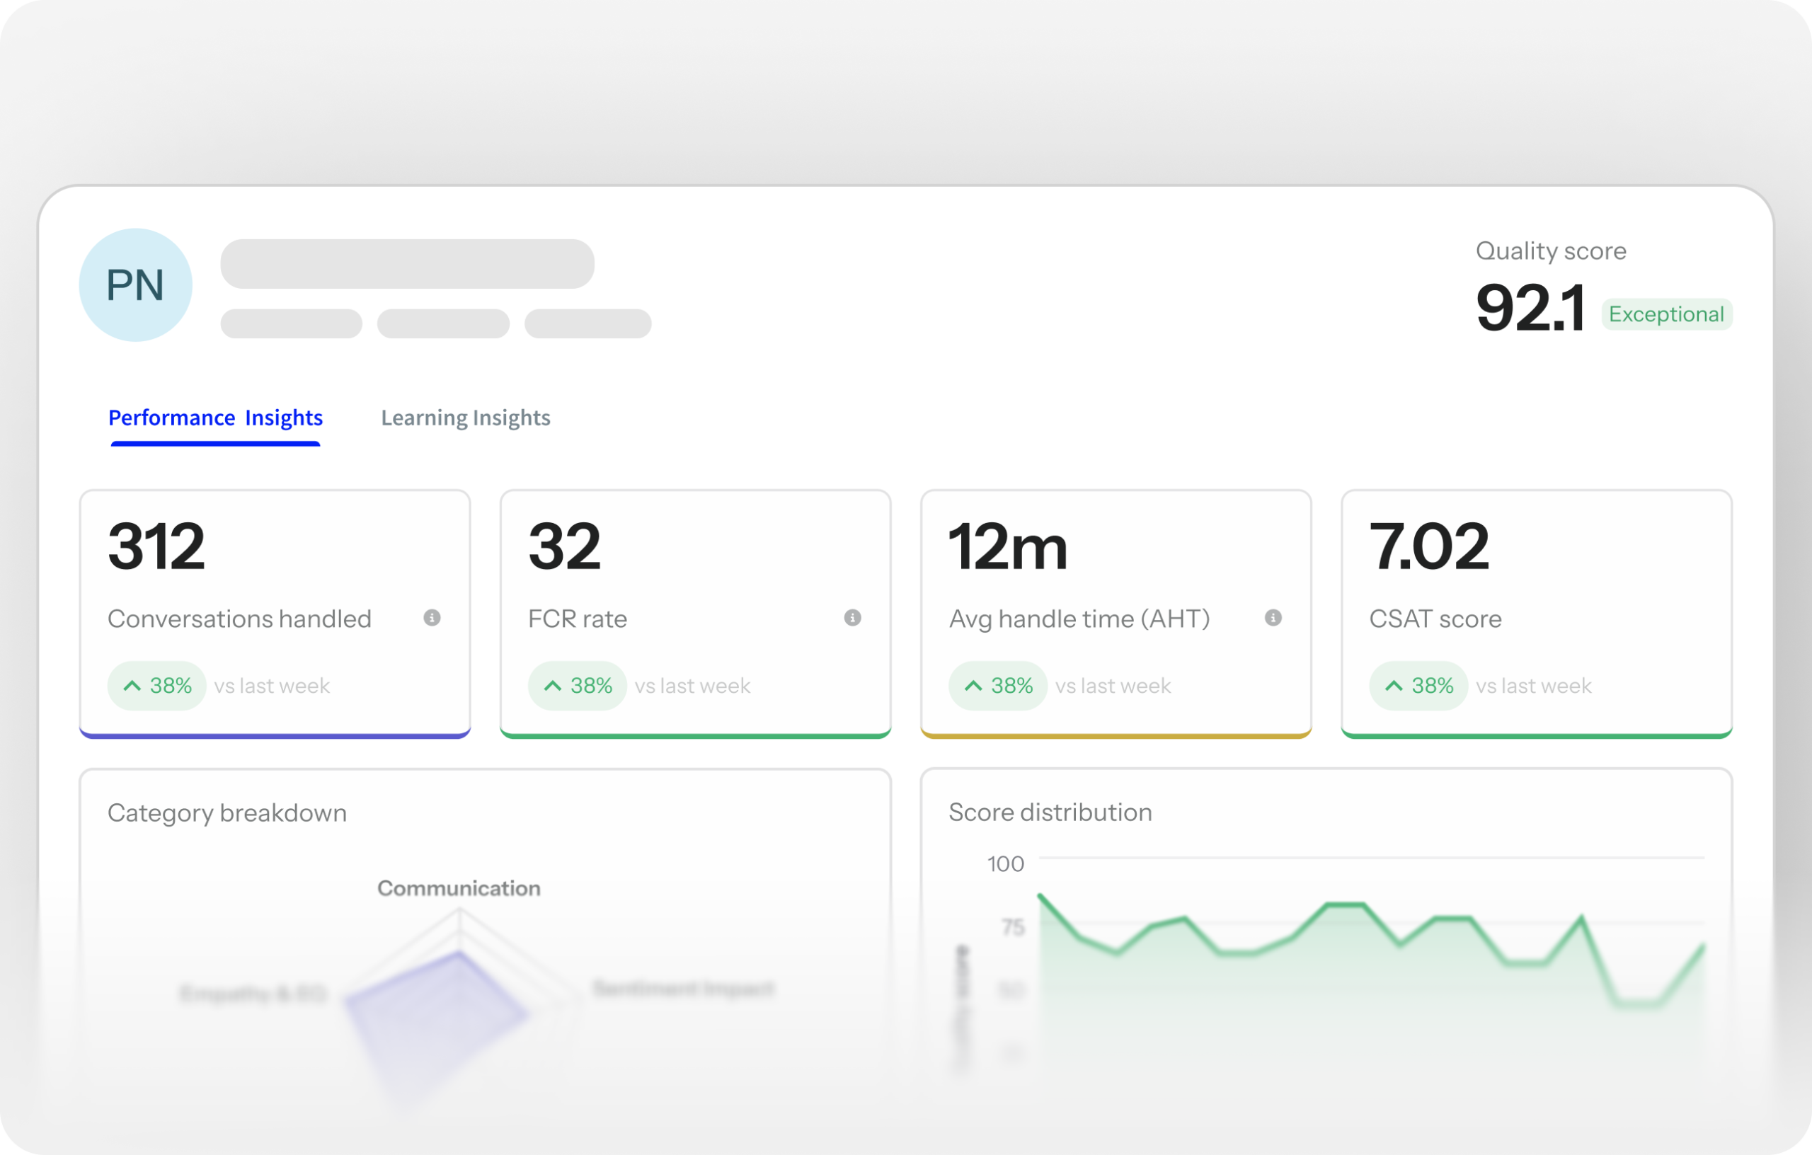Click the Score distribution heading
The width and height of the screenshot is (1812, 1155).
[1050, 812]
